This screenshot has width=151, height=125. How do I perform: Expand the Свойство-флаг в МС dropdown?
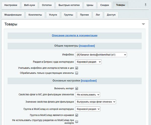coord(88,94)
